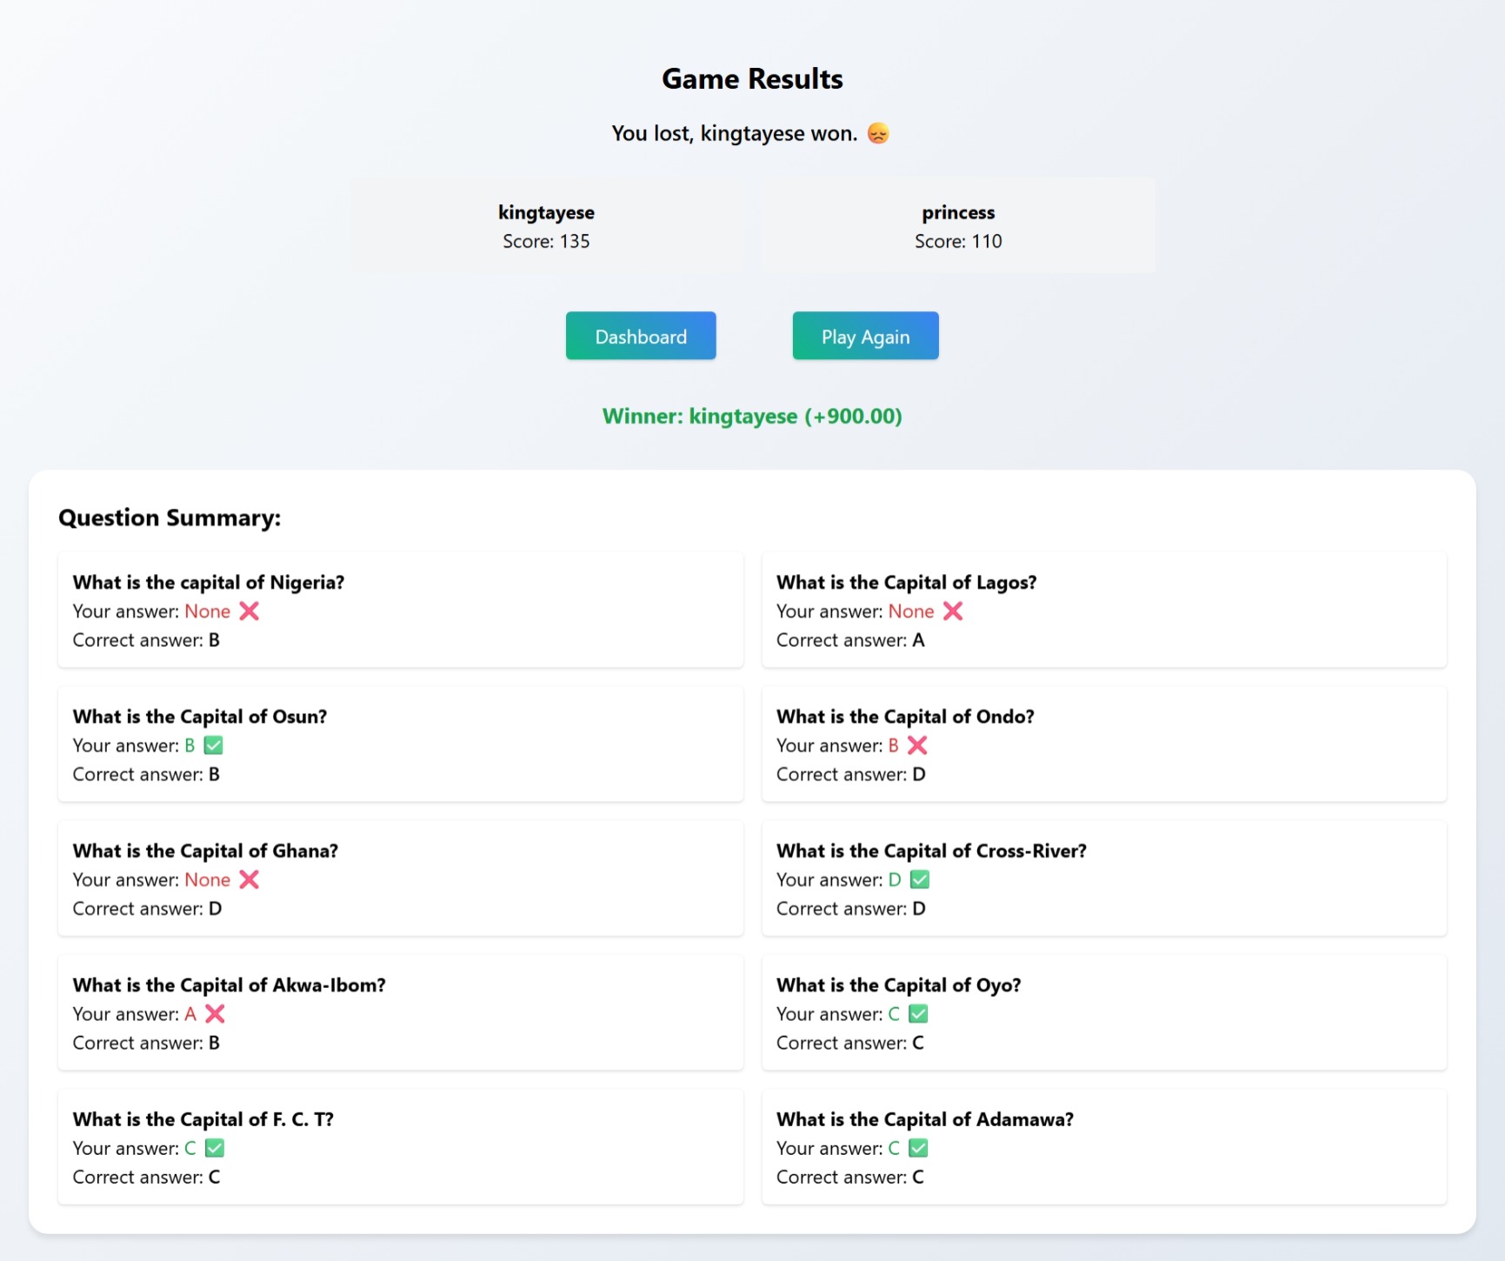Click 'Correct answer: C' under F. C. T question
The image size is (1505, 1261).
pos(146,1177)
